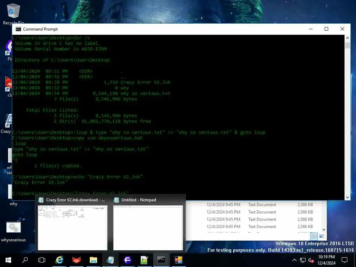This screenshot has width=356, height=267.
Task: Preview 'Crazy Error V2.lnk.download' Notepad thumbnail
Action: pyautogui.click(x=73, y=228)
